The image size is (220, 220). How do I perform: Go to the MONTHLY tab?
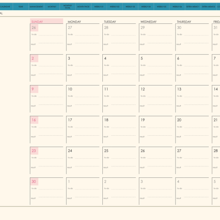coord(52,7)
